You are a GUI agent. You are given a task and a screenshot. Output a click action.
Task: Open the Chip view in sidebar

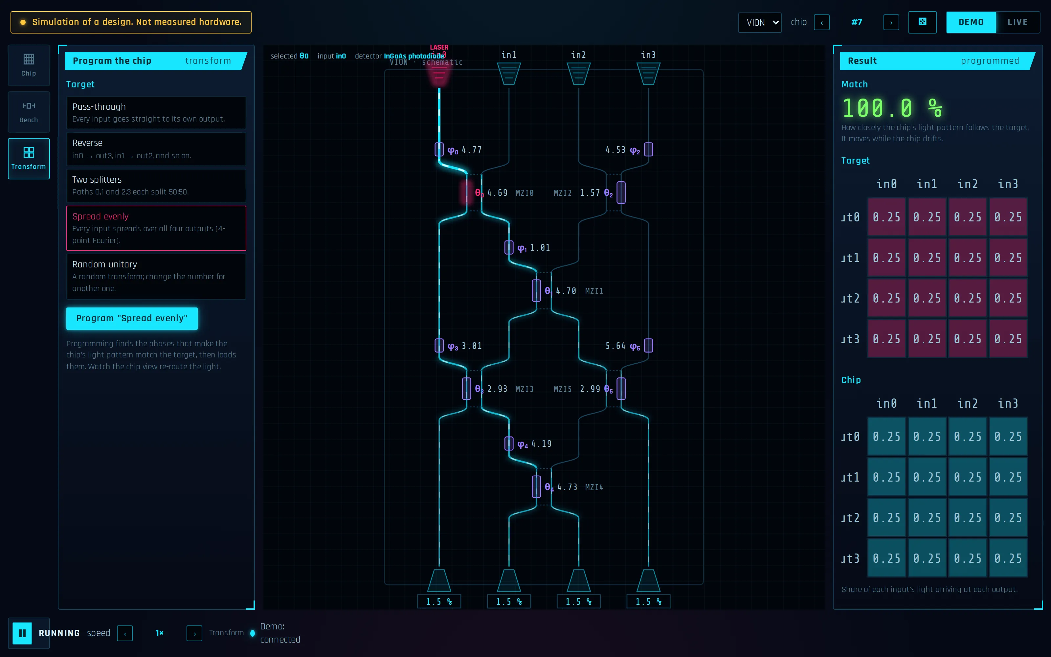coord(29,65)
